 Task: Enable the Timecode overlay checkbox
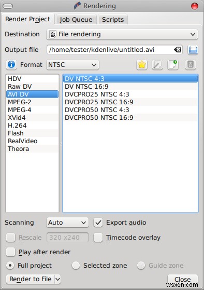[98, 238]
